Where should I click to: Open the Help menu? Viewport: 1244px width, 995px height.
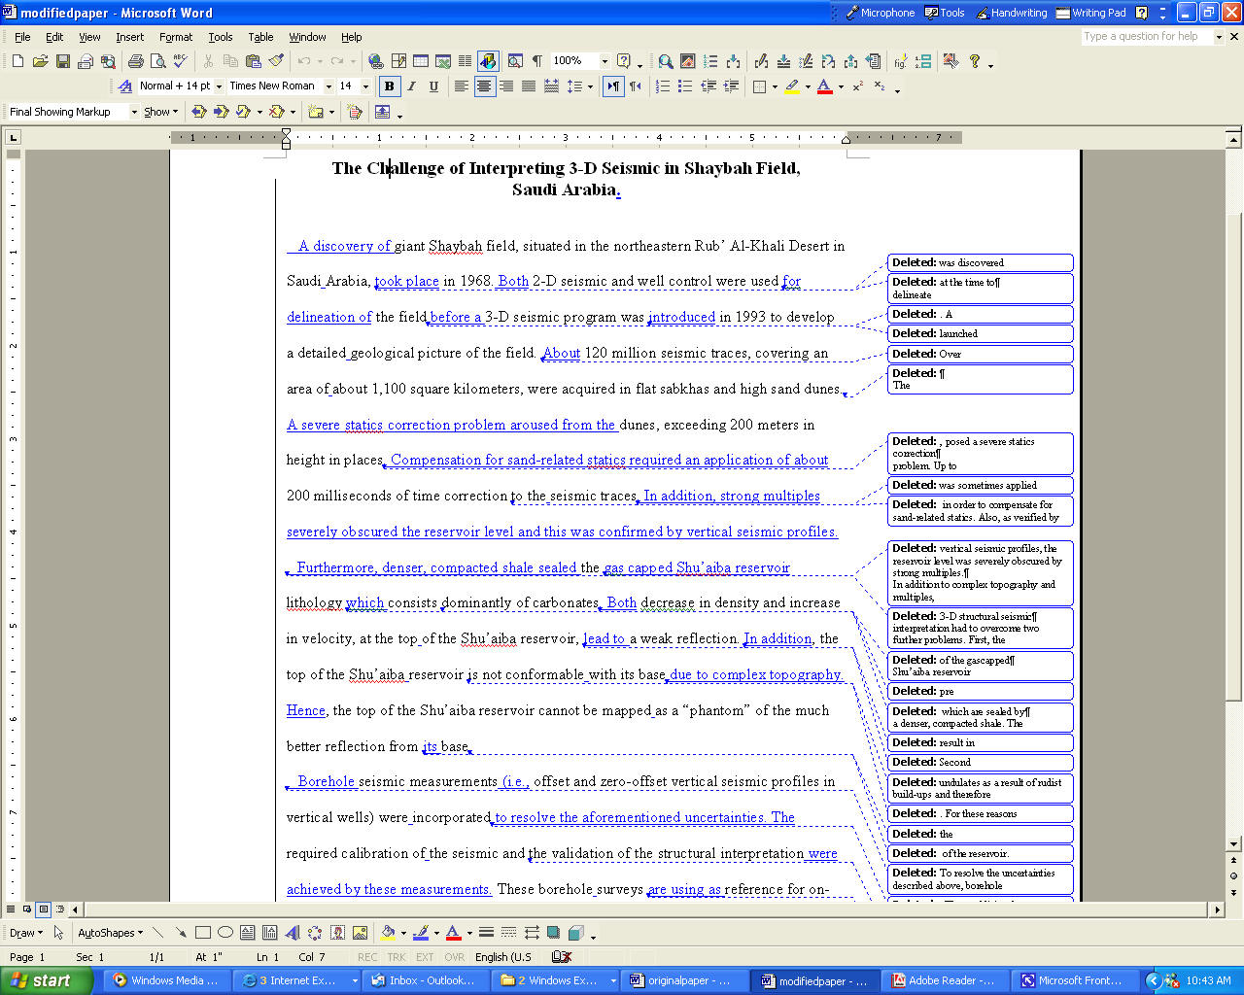coord(351,37)
